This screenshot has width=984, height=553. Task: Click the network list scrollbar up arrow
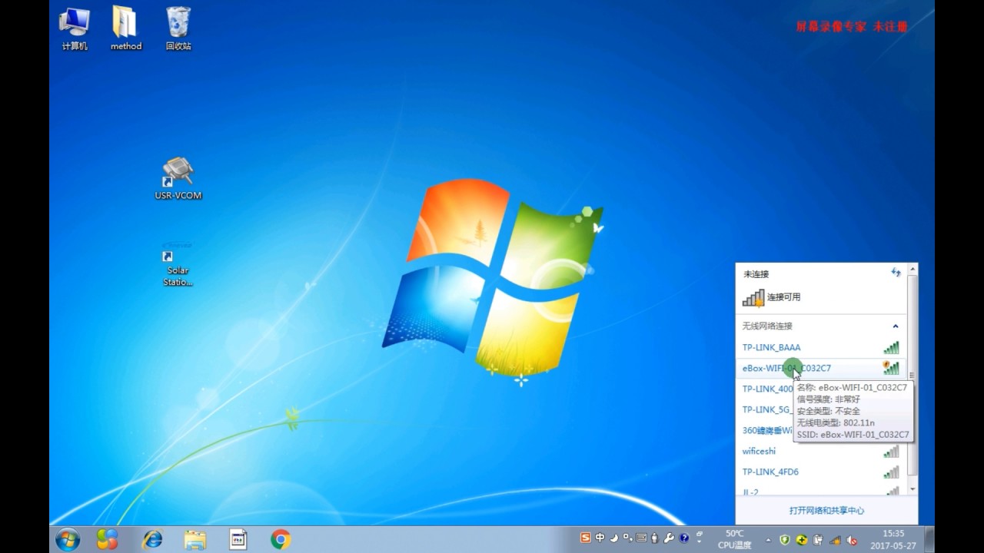pyautogui.click(x=913, y=269)
